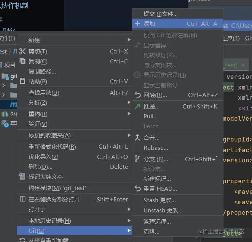Click the copy icon beside 复制(C)
The height and width of the screenshot is (242, 252).
pyautogui.click(x=22, y=61)
